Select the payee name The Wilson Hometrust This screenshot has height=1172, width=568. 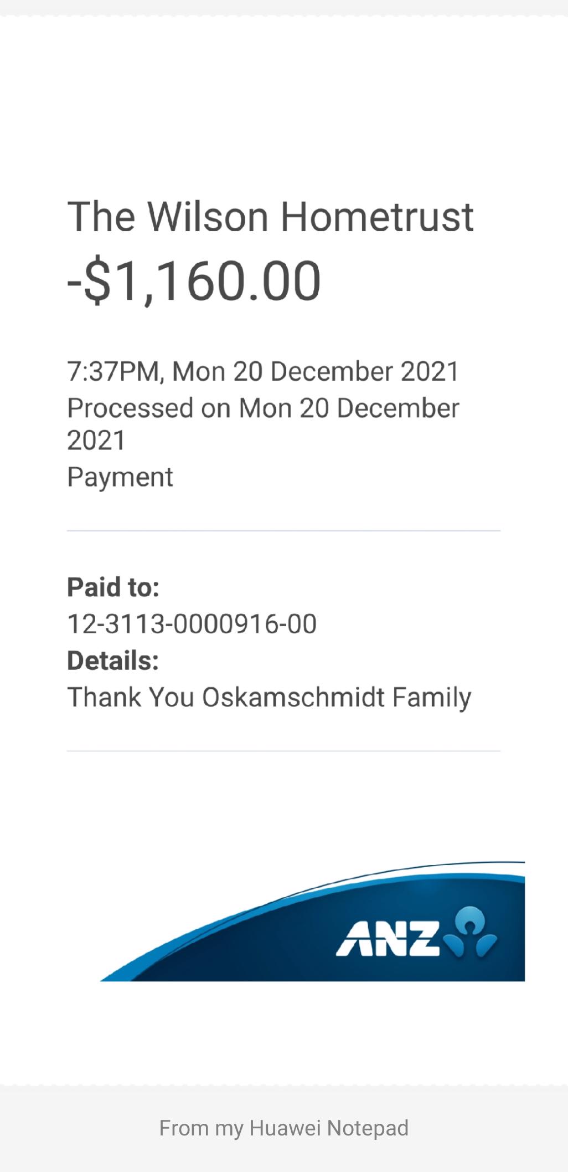coord(270,216)
